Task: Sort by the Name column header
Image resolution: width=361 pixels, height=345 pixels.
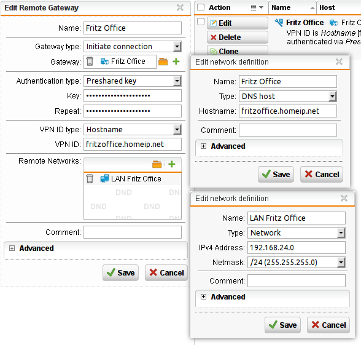Action: pos(292,7)
